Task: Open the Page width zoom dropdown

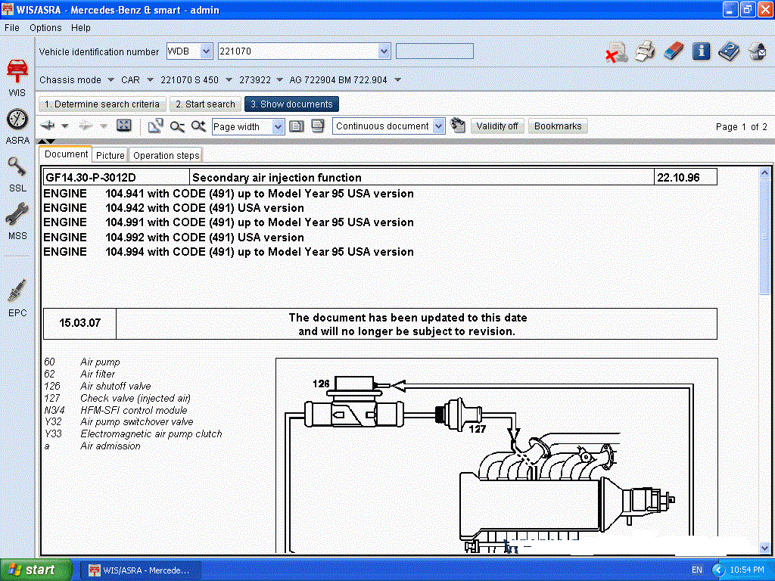Action: (x=278, y=127)
